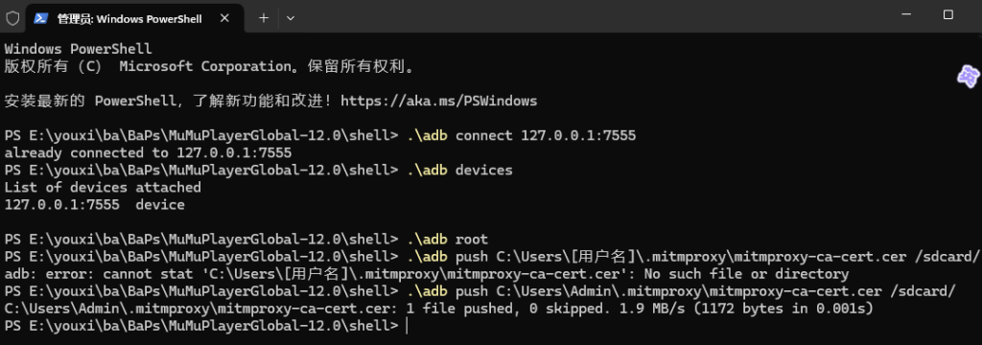
Task: Close the Windows PowerShell tab
Action: [x=224, y=18]
